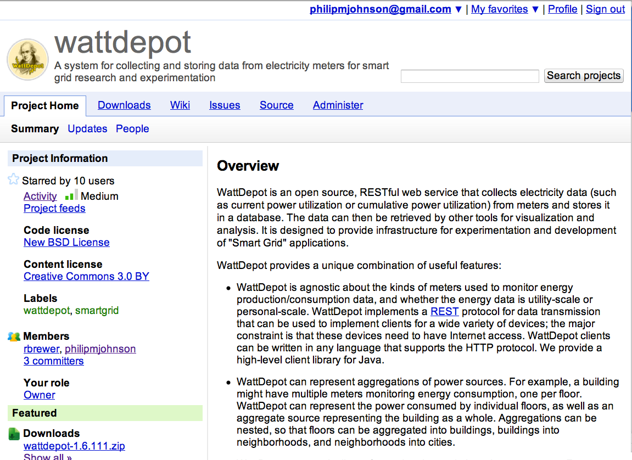The image size is (632, 460).
Task: Switch to the Downloads tab
Action: click(x=124, y=105)
